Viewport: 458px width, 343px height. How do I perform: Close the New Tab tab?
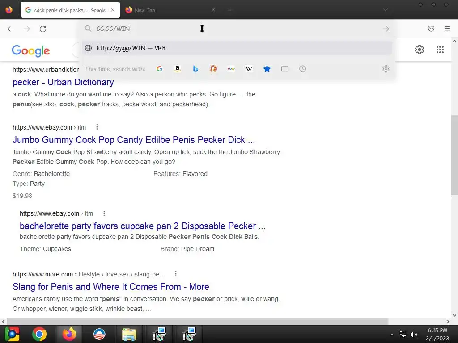click(213, 10)
